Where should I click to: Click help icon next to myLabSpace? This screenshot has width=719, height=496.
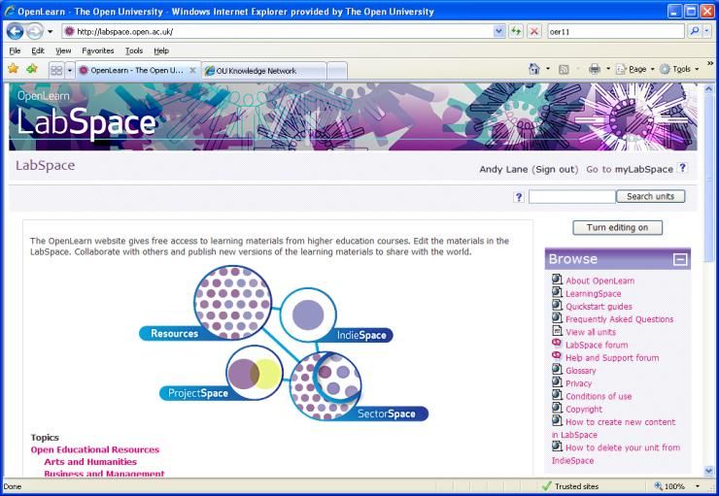(x=682, y=168)
